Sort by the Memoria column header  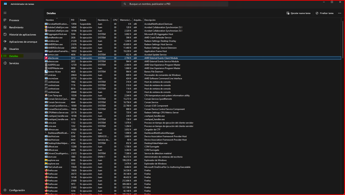126,20
